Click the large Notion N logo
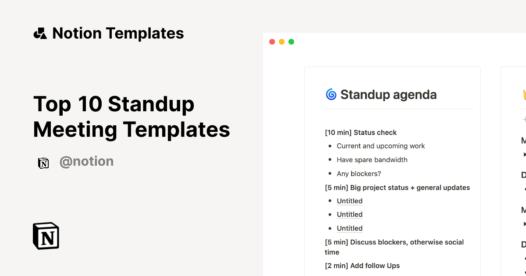The width and height of the screenshot is (526, 276). pos(46,236)
